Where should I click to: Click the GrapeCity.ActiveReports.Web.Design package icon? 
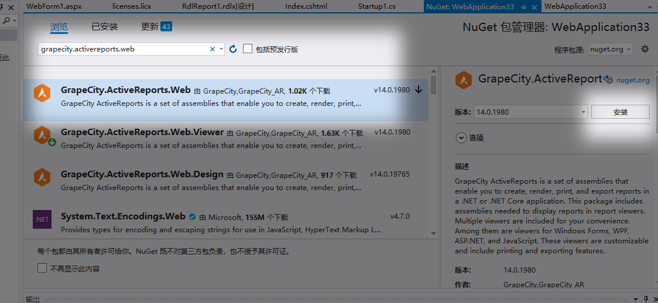(42, 177)
